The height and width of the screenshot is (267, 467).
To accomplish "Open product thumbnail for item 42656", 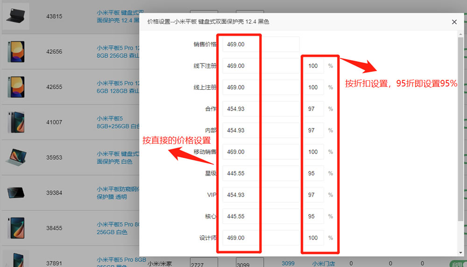I will [x=16, y=51].
